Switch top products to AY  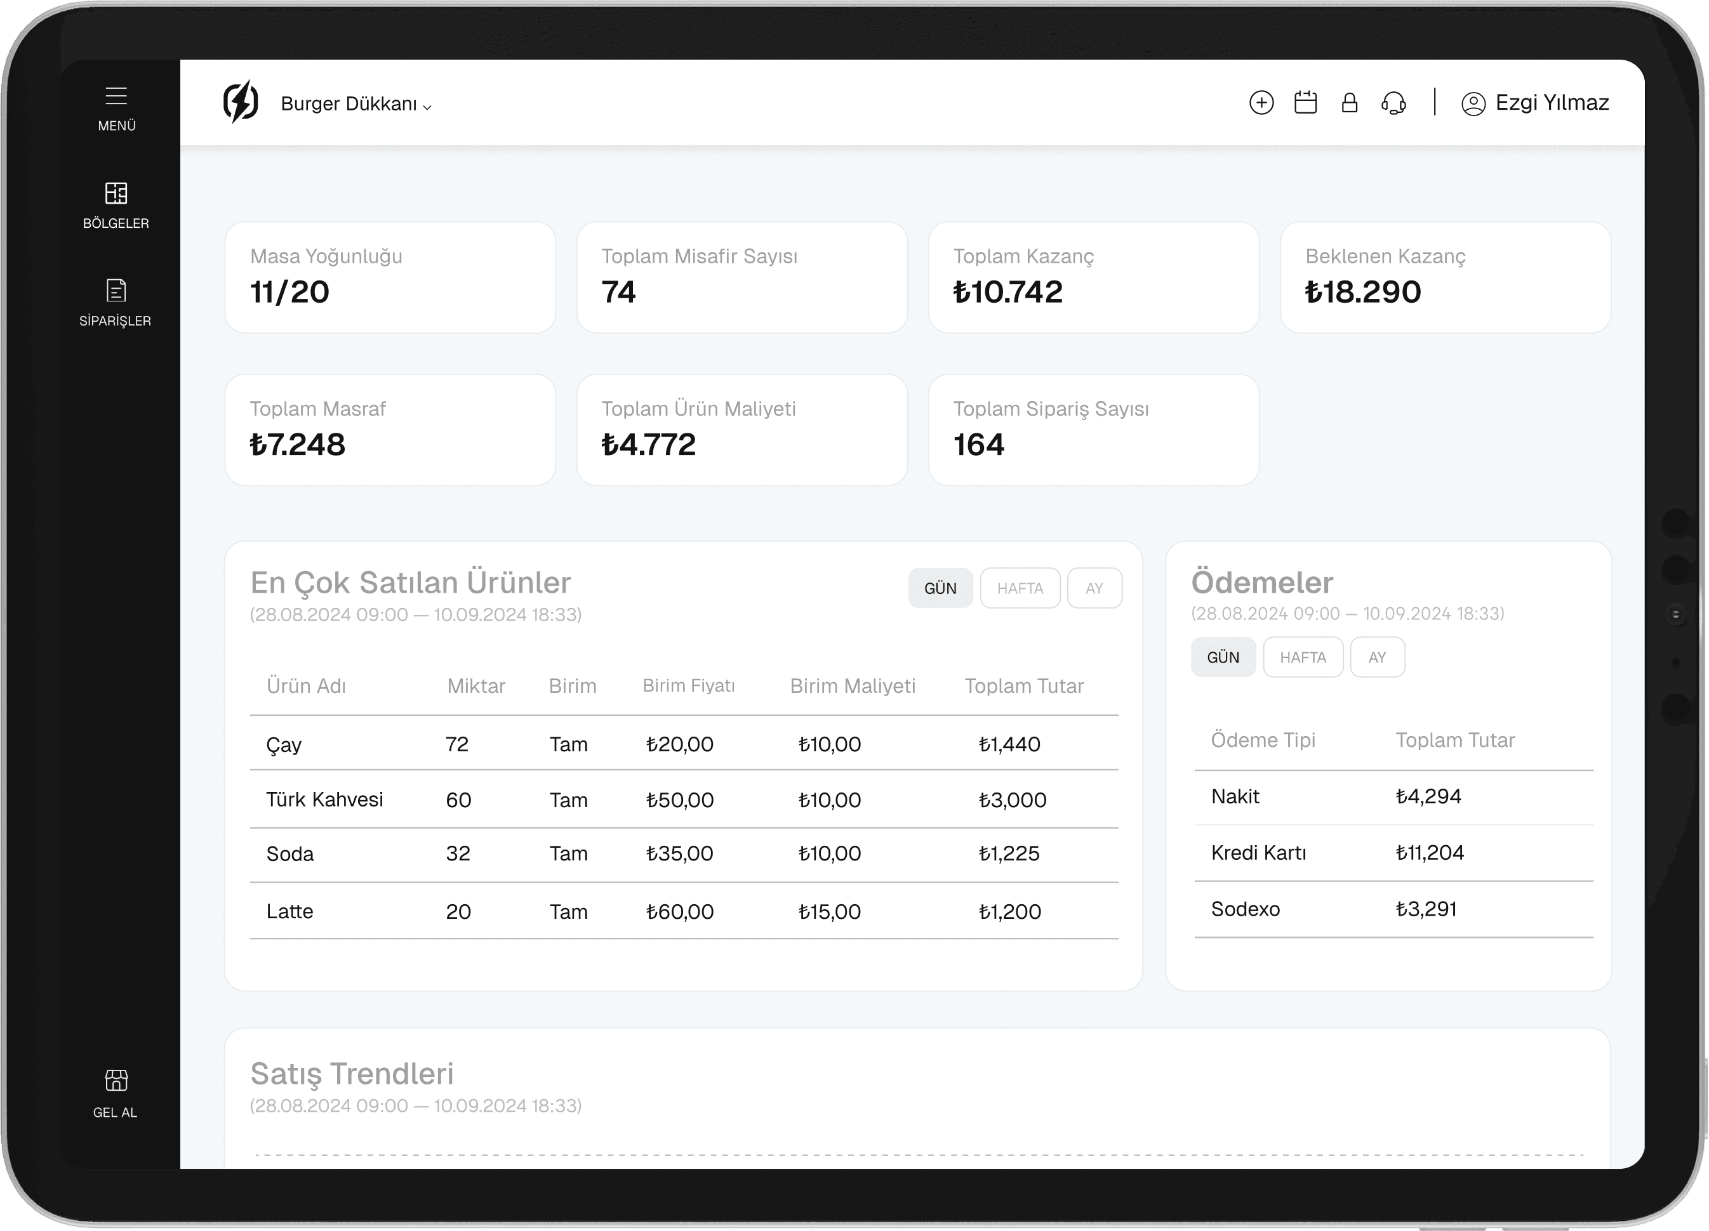point(1094,588)
